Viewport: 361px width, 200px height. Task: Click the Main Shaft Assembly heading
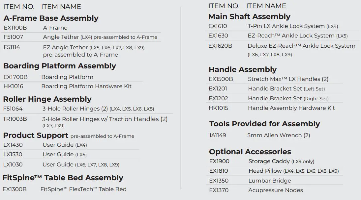(x=249, y=16)
